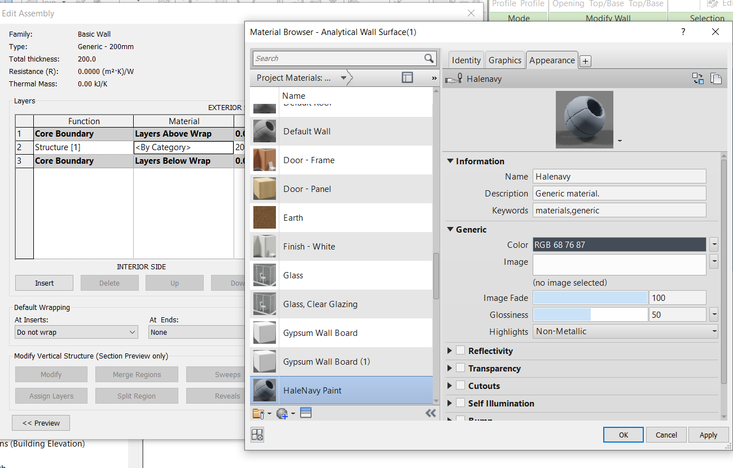Toggle the library panel view icon
Viewport: 733px width, 468px height.
407,78
